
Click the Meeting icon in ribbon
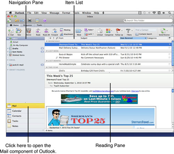[x=62, y=30]
